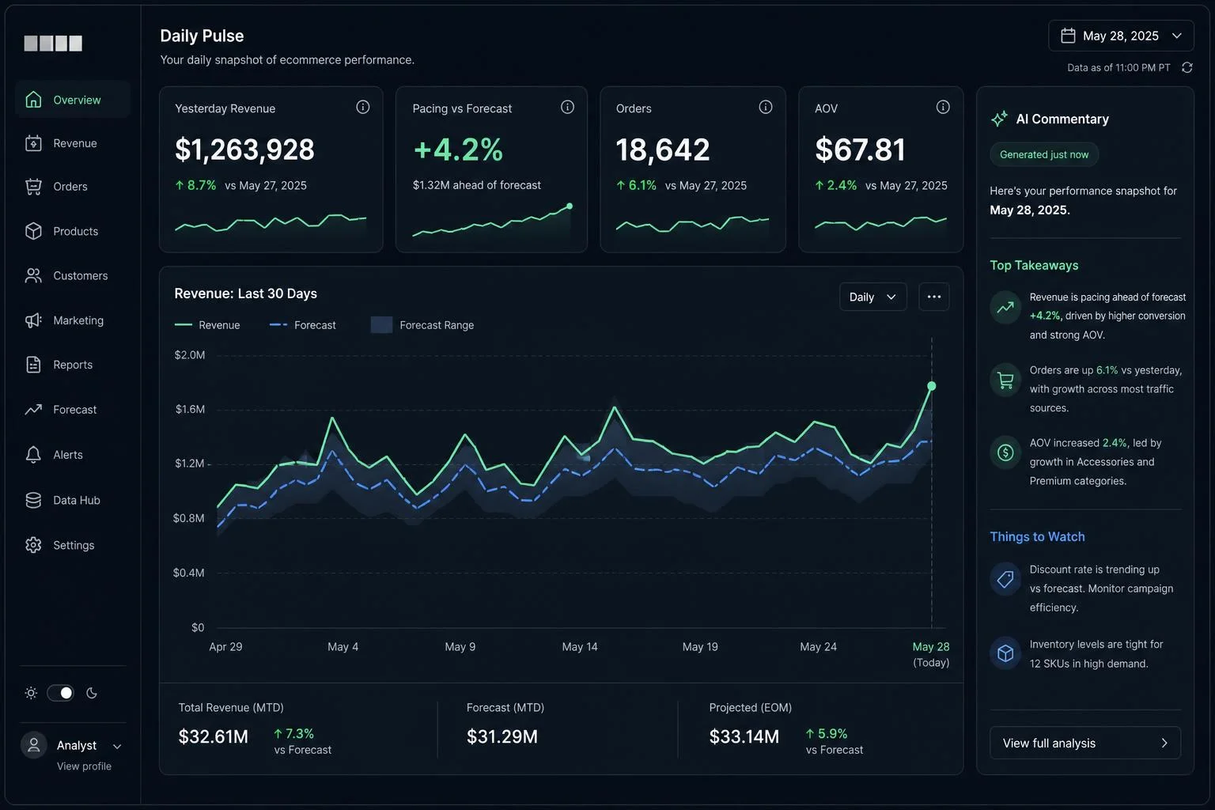Image resolution: width=1215 pixels, height=810 pixels.
Task: Click the tag icon beside discount rate note
Action: pos(1005,579)
